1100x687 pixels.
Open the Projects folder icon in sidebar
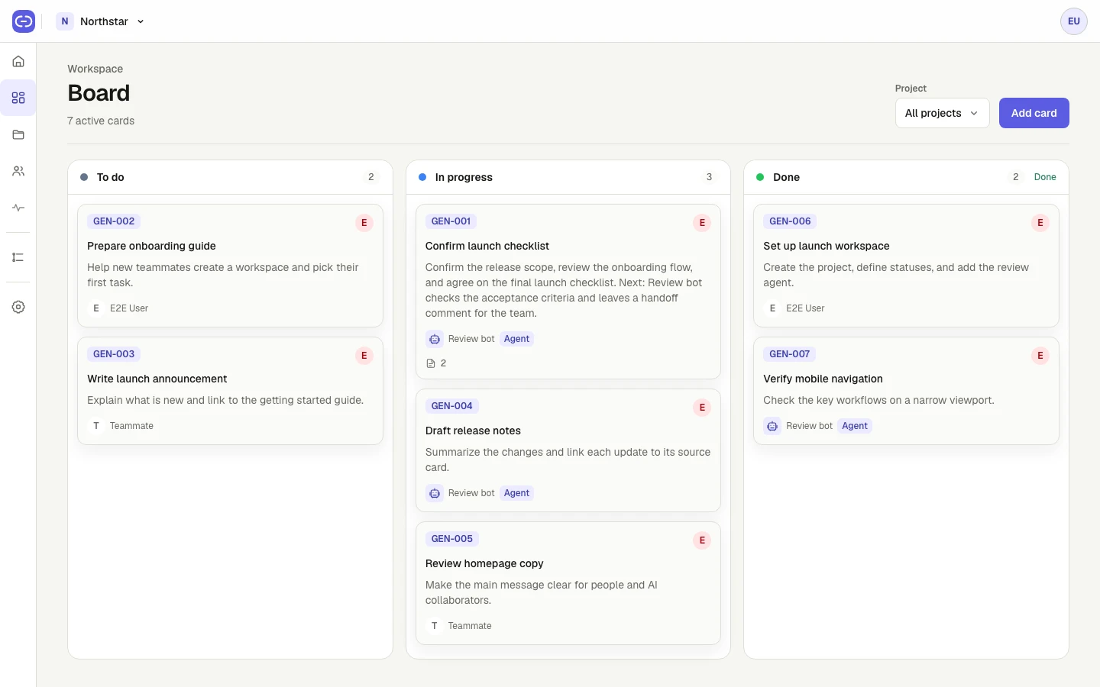pos(18,134)
